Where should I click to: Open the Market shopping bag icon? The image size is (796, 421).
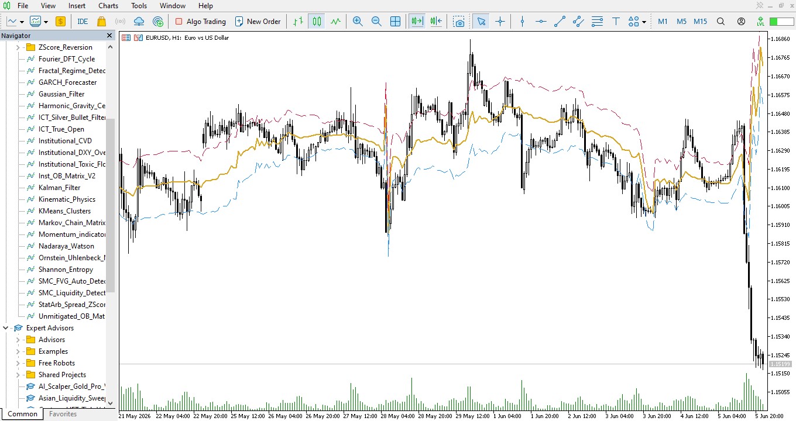(102, 22)
